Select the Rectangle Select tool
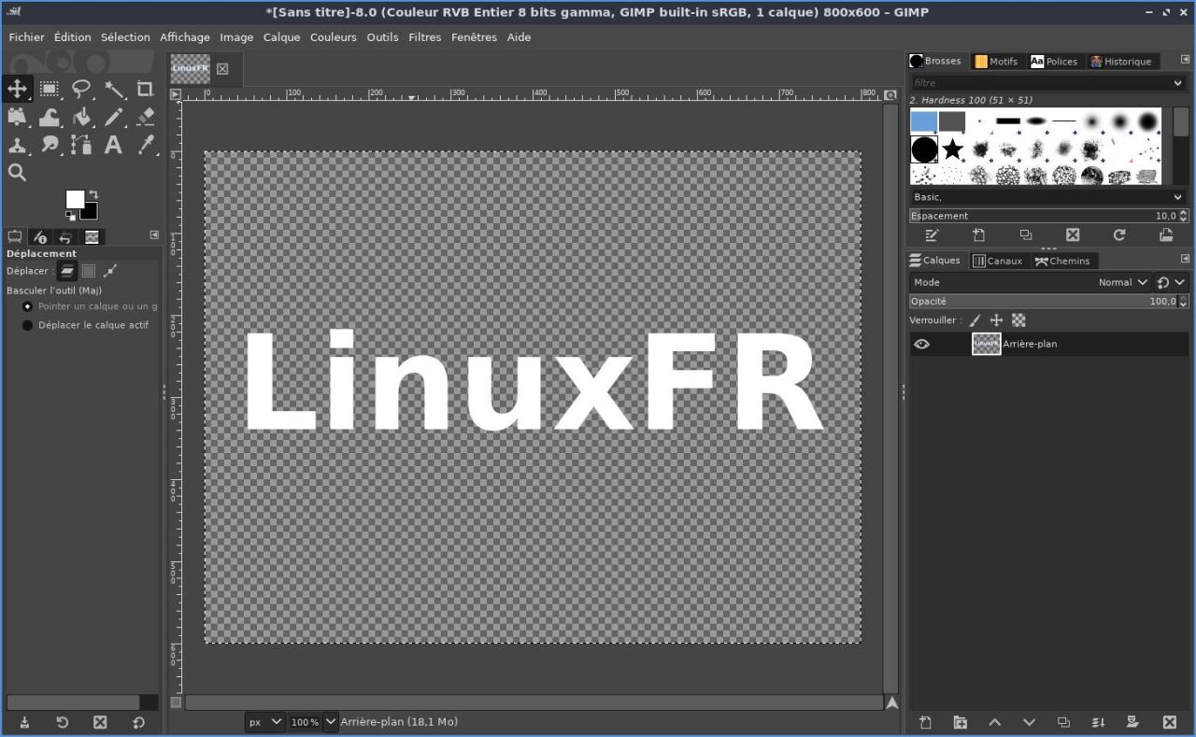This screenshot has height=737, width=1196. pyautogui.click(x=50, y=89)
